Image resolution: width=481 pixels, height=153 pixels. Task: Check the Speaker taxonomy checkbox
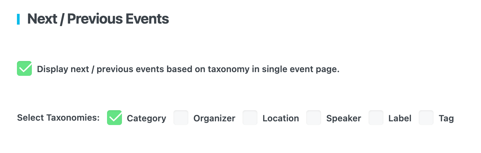[314, 118]
